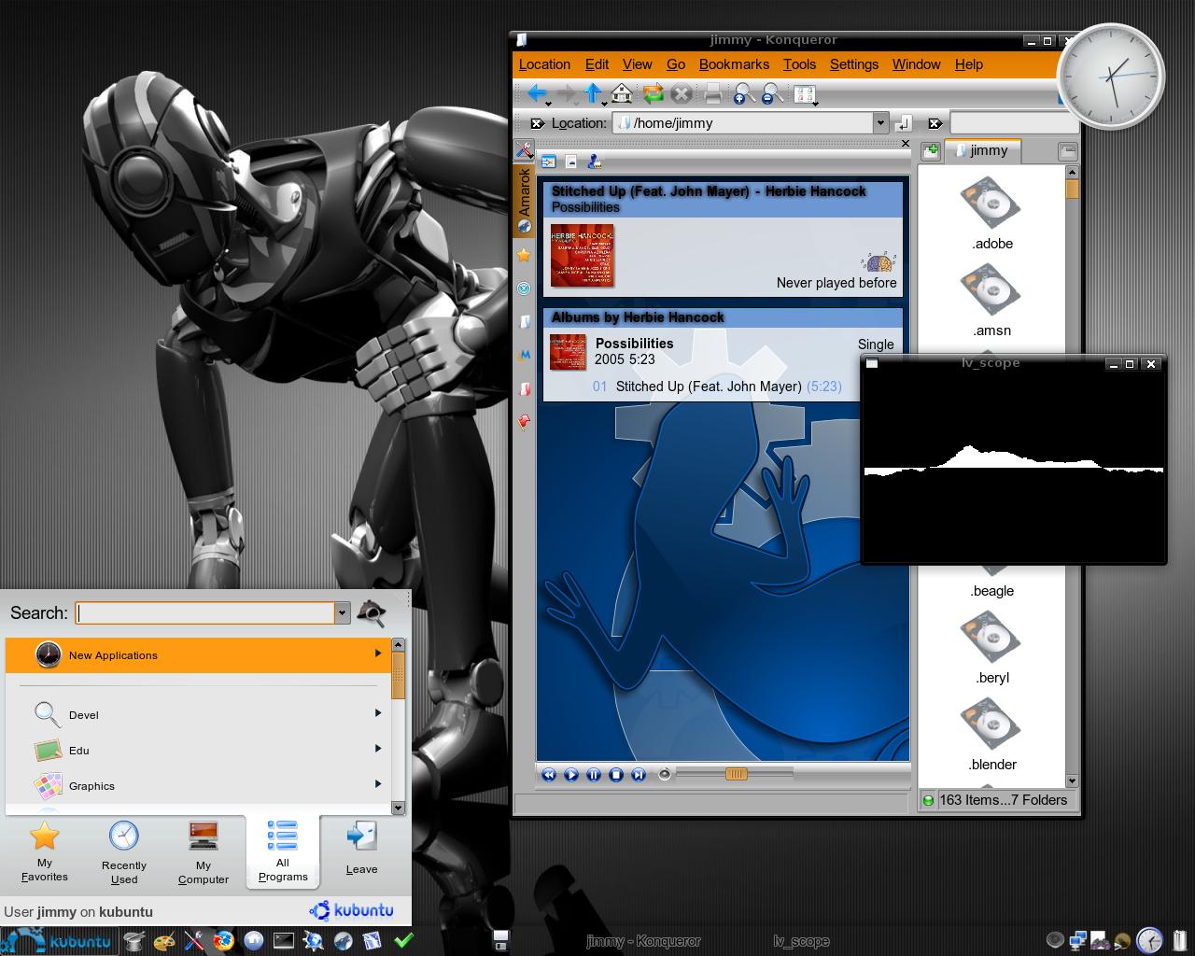Select the .blender folder in Konqueror

(x=991, y=737)
